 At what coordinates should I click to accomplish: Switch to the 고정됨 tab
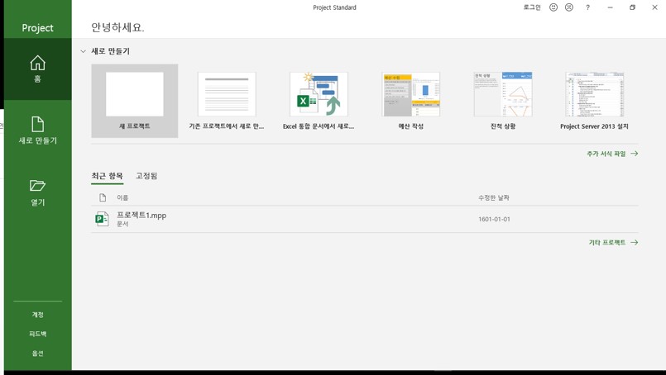coord(146,176)
